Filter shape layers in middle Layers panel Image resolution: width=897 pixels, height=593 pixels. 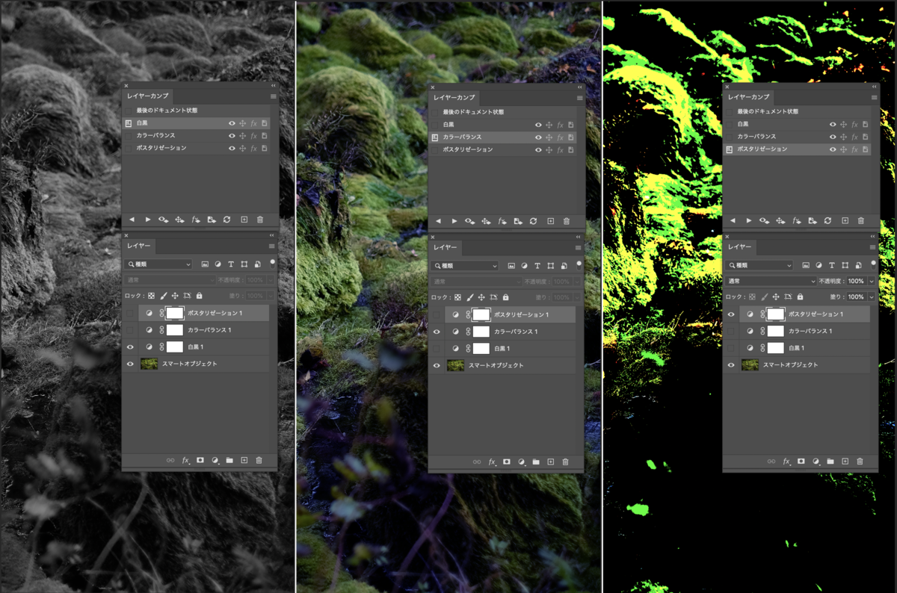click(551, 266)
